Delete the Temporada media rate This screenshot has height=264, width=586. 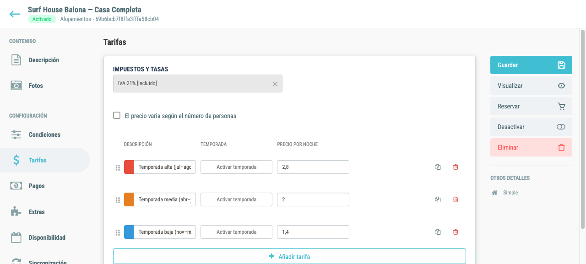pyautogui.click(x=456, y=199)
